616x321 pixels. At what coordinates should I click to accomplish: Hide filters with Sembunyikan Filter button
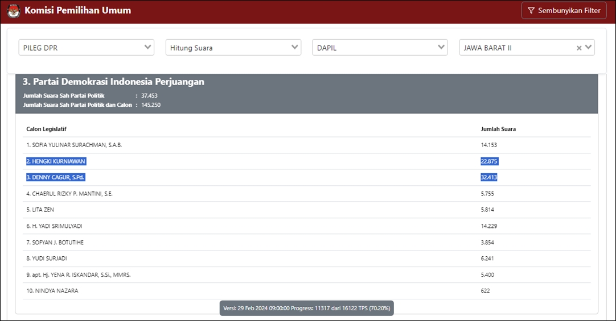point(564,11)
